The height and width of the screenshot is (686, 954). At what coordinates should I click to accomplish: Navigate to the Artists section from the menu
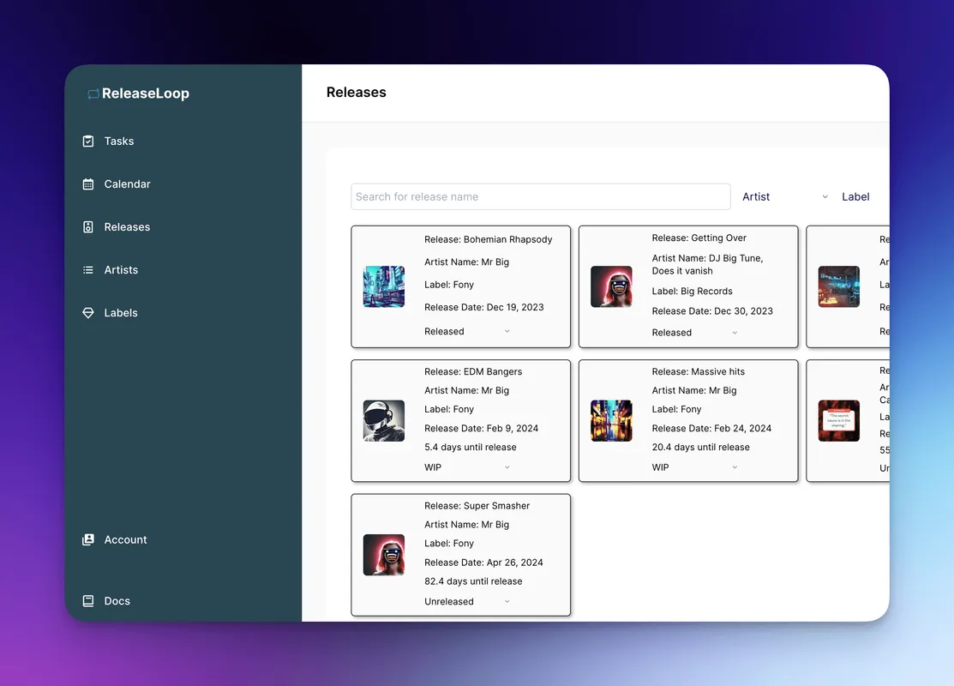click(x=121, y=269)
